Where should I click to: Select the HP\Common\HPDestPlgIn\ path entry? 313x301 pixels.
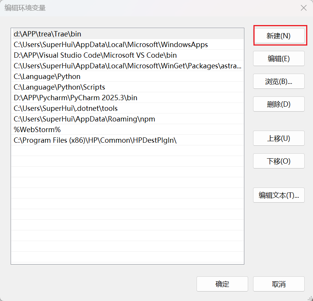point(127,140)
